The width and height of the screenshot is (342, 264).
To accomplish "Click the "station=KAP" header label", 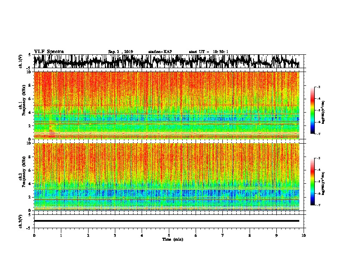I will coord(160,52).
